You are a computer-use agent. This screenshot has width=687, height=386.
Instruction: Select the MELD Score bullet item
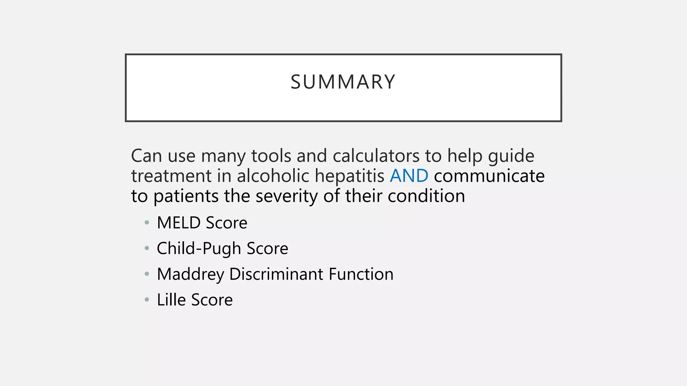(x=202, y=223)
